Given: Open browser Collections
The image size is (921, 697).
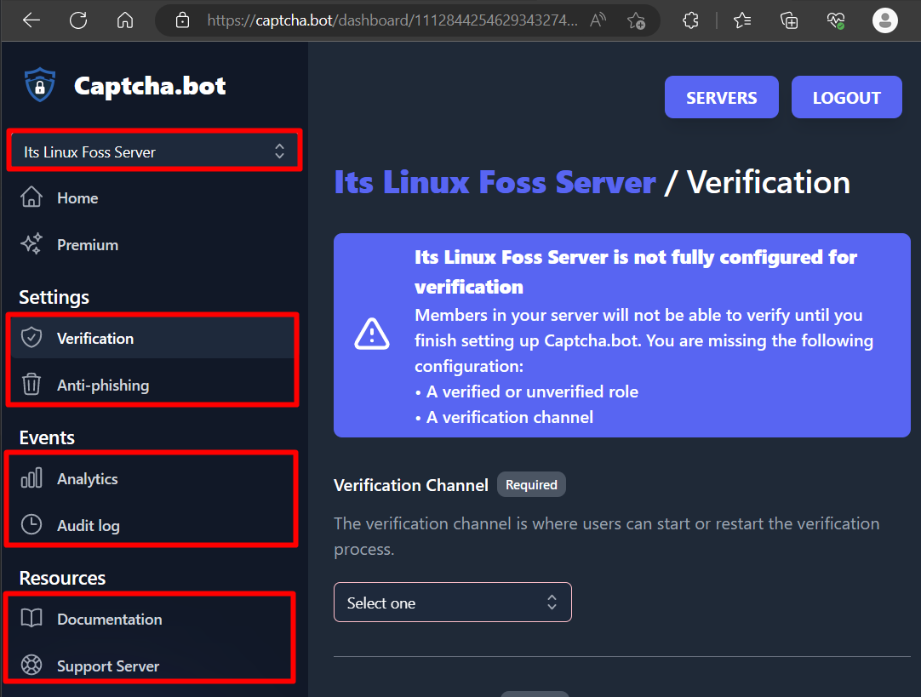Looking at the screenshot, I should [x=789, y=20].
